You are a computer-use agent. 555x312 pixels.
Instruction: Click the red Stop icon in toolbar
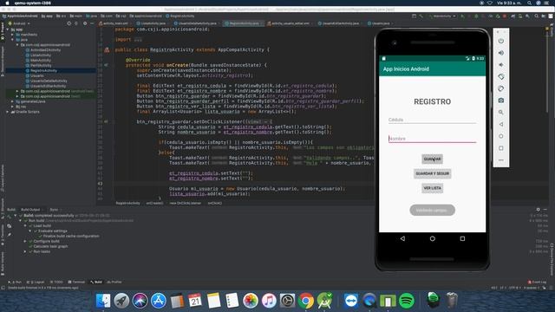point(505,16)
